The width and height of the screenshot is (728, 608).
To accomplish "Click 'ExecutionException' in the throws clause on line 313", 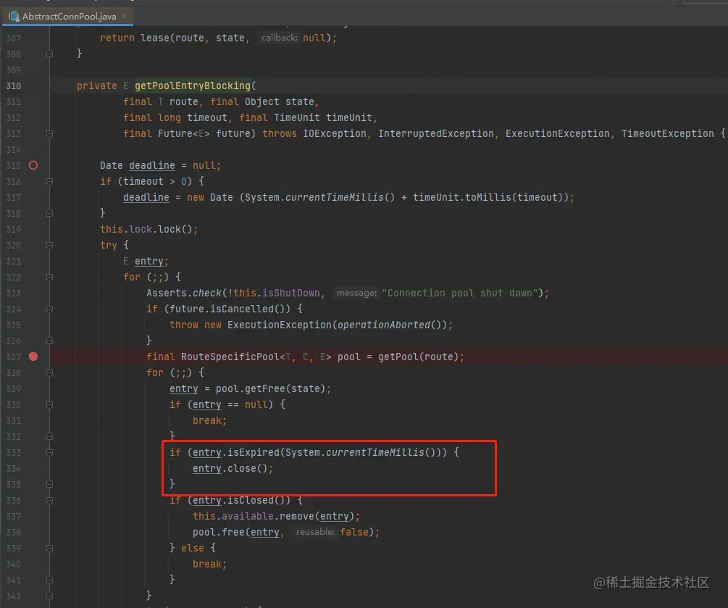I will point(557,134).
